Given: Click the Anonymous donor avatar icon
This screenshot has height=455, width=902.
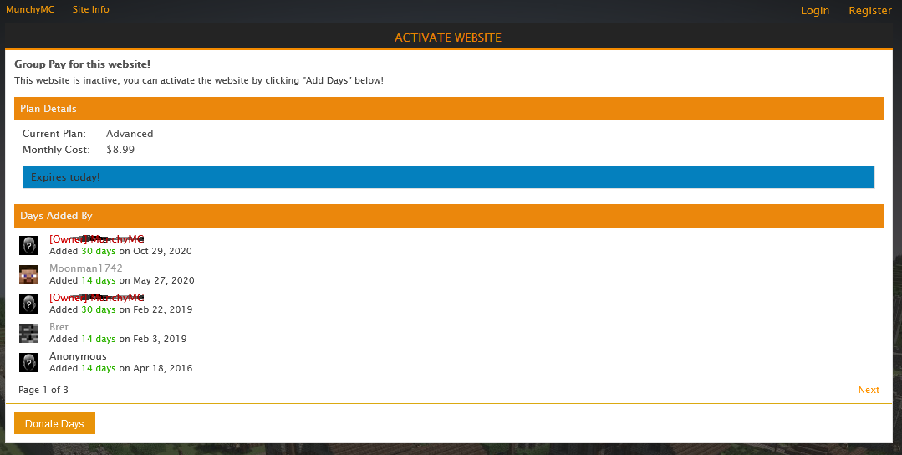Looking at the screenshot, I should coord(28,362).
